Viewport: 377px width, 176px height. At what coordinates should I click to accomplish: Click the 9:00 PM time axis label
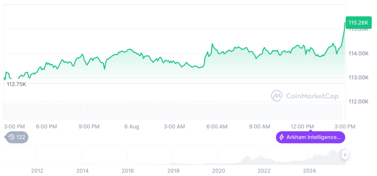(x=89, y=126)
